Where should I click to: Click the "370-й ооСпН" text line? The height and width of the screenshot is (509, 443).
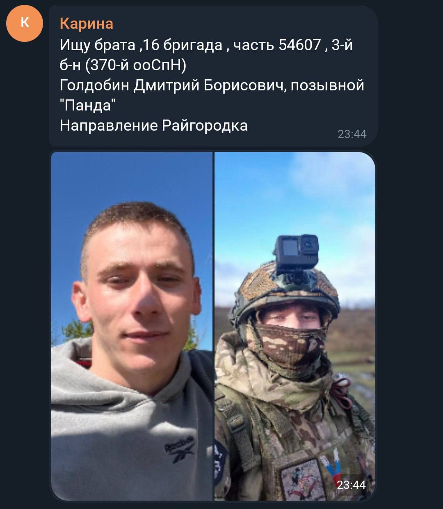(x=123, y=65)
